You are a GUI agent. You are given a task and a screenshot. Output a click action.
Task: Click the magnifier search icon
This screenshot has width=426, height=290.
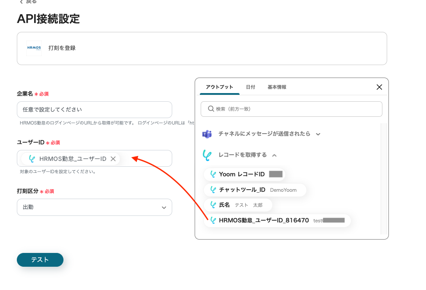pyautogui.click(x=211, y=109)
